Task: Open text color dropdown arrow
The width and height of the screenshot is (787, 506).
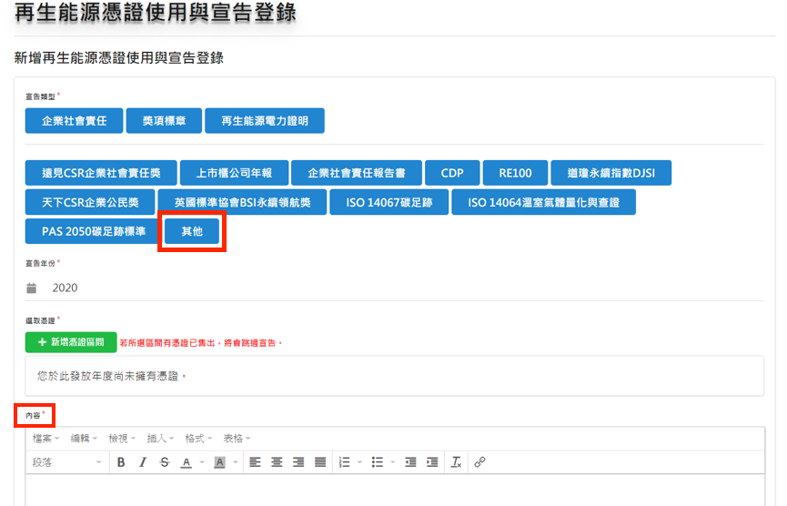Action: pyautogui.click(x=202, y=462)
